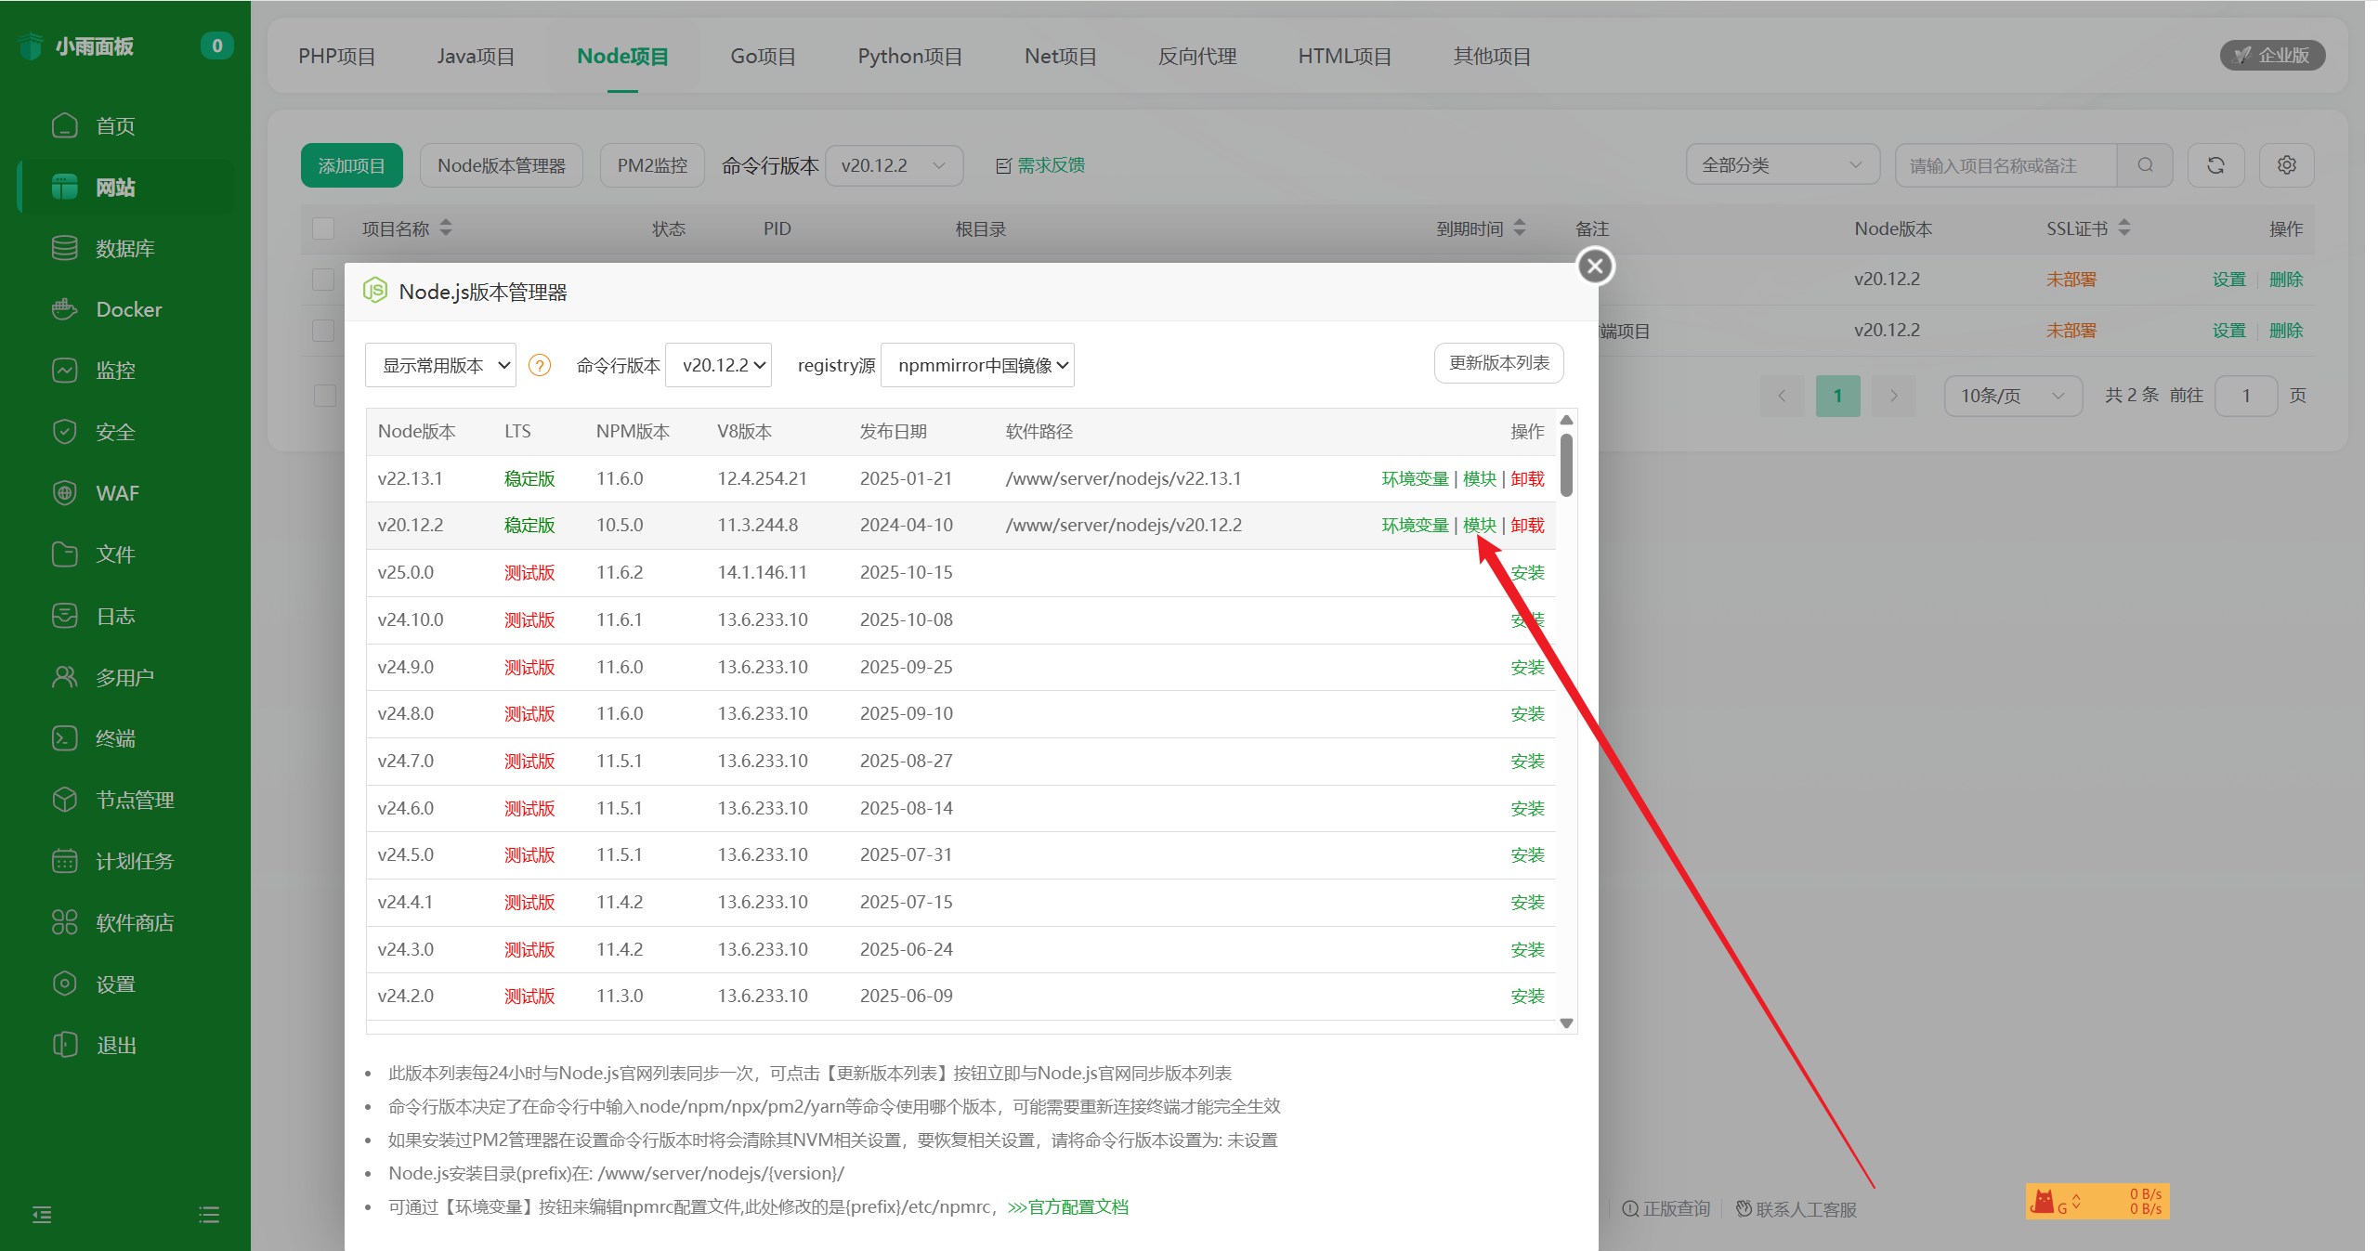The width and height of the screenshot is (2378, 1251).
Task: Check the second project row checkbox
Action: click(323, 331)
